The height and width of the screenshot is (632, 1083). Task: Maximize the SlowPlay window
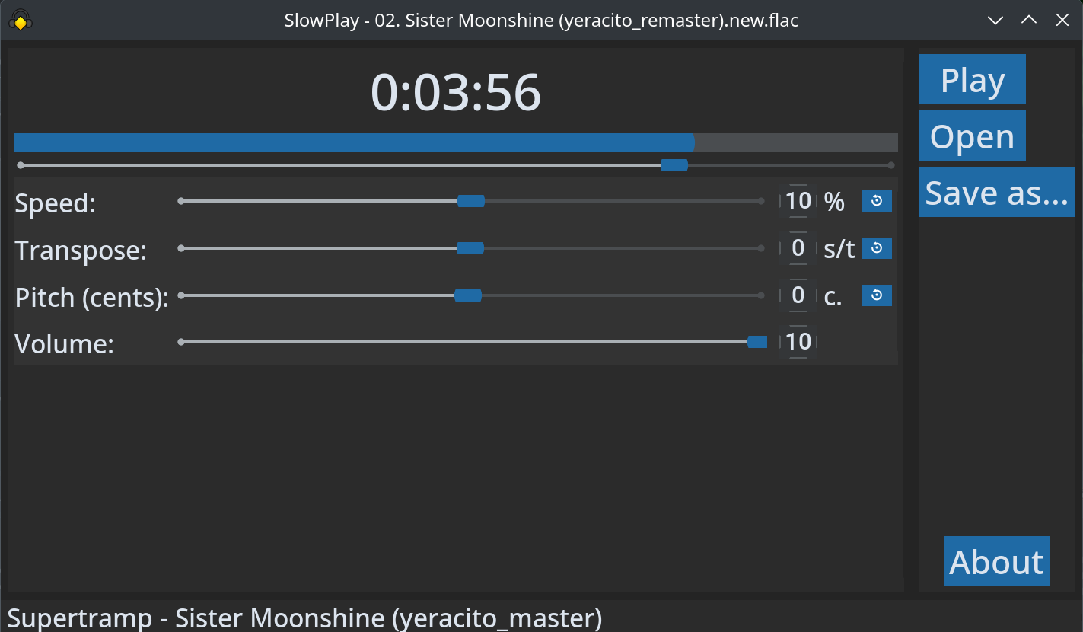(1029, 21)
